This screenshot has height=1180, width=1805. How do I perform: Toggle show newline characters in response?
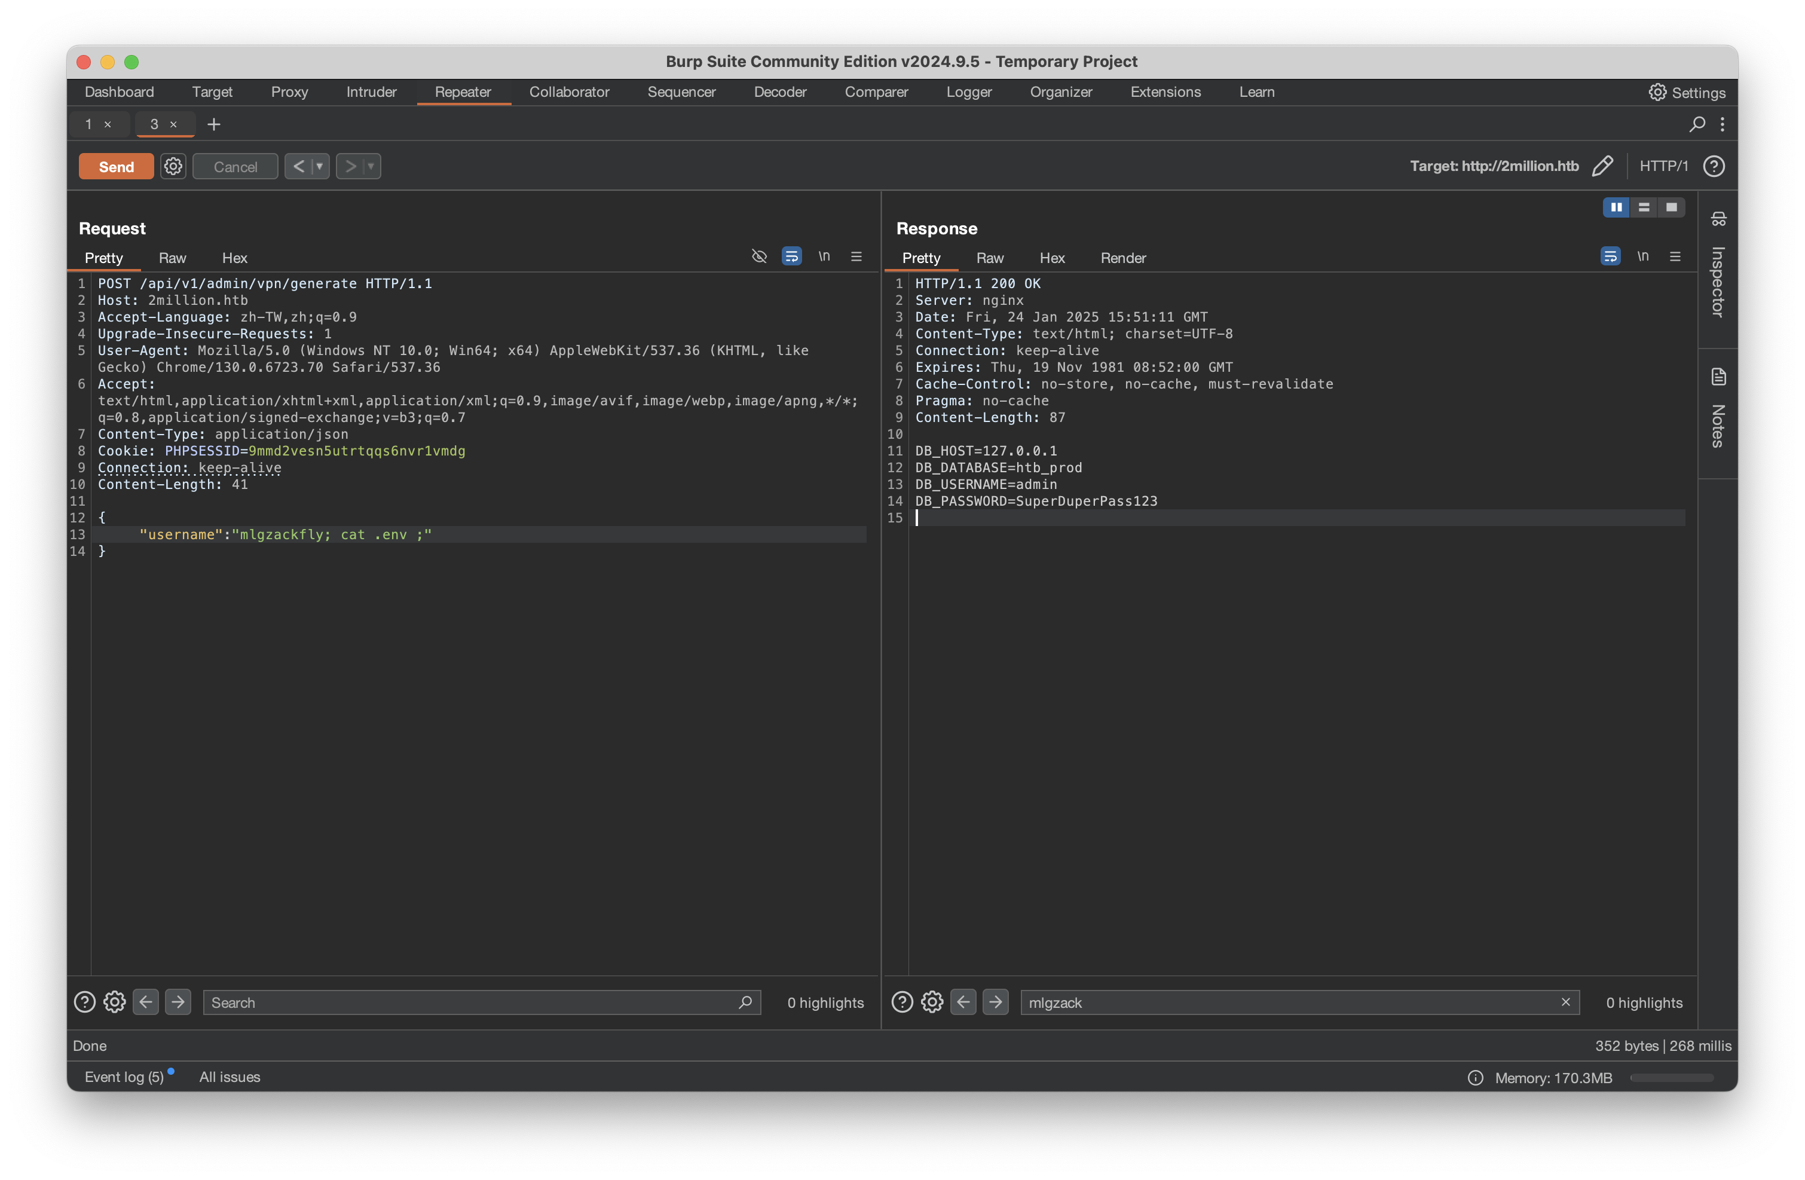(1642, 256)
